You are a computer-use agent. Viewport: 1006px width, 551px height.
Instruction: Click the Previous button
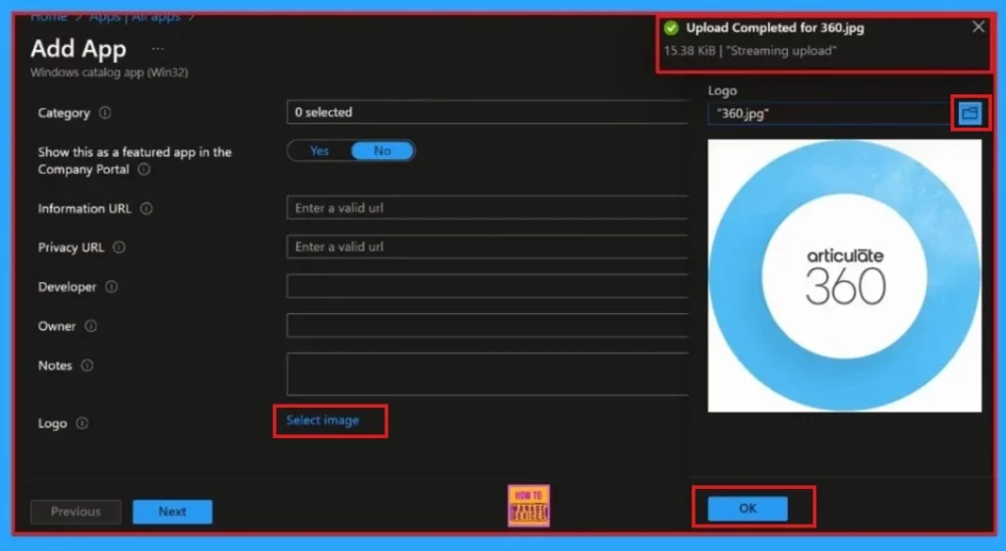pyautogui.click(x=76, y=512)
